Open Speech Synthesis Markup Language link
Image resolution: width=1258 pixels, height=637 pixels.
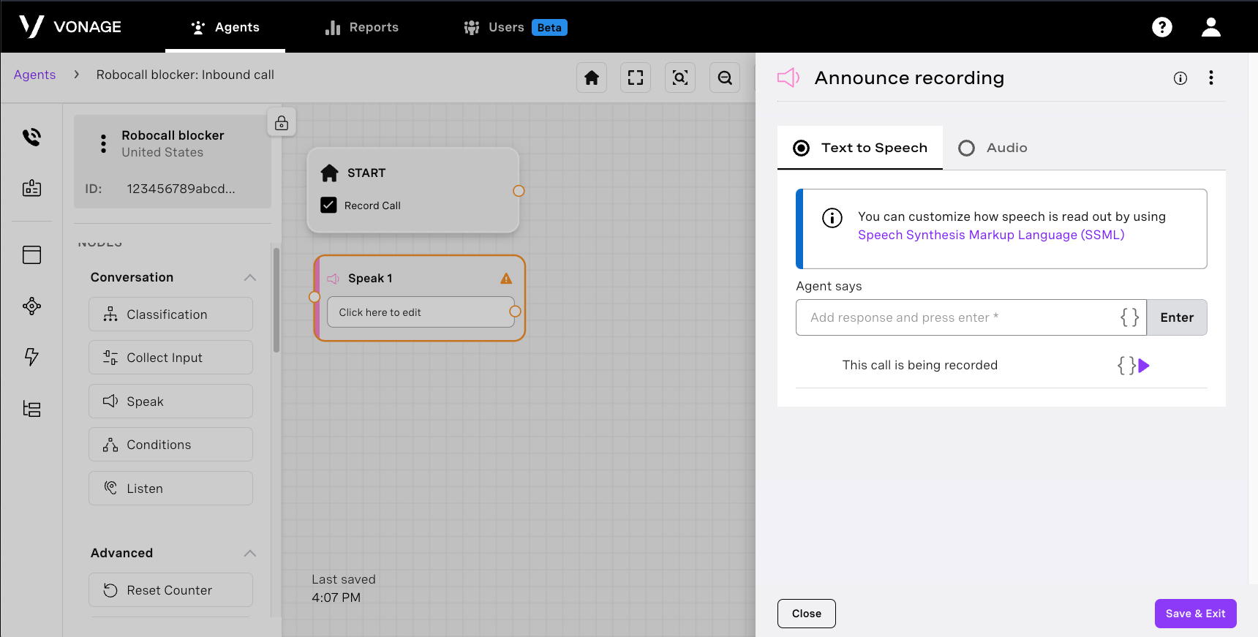tap(991, 235)
